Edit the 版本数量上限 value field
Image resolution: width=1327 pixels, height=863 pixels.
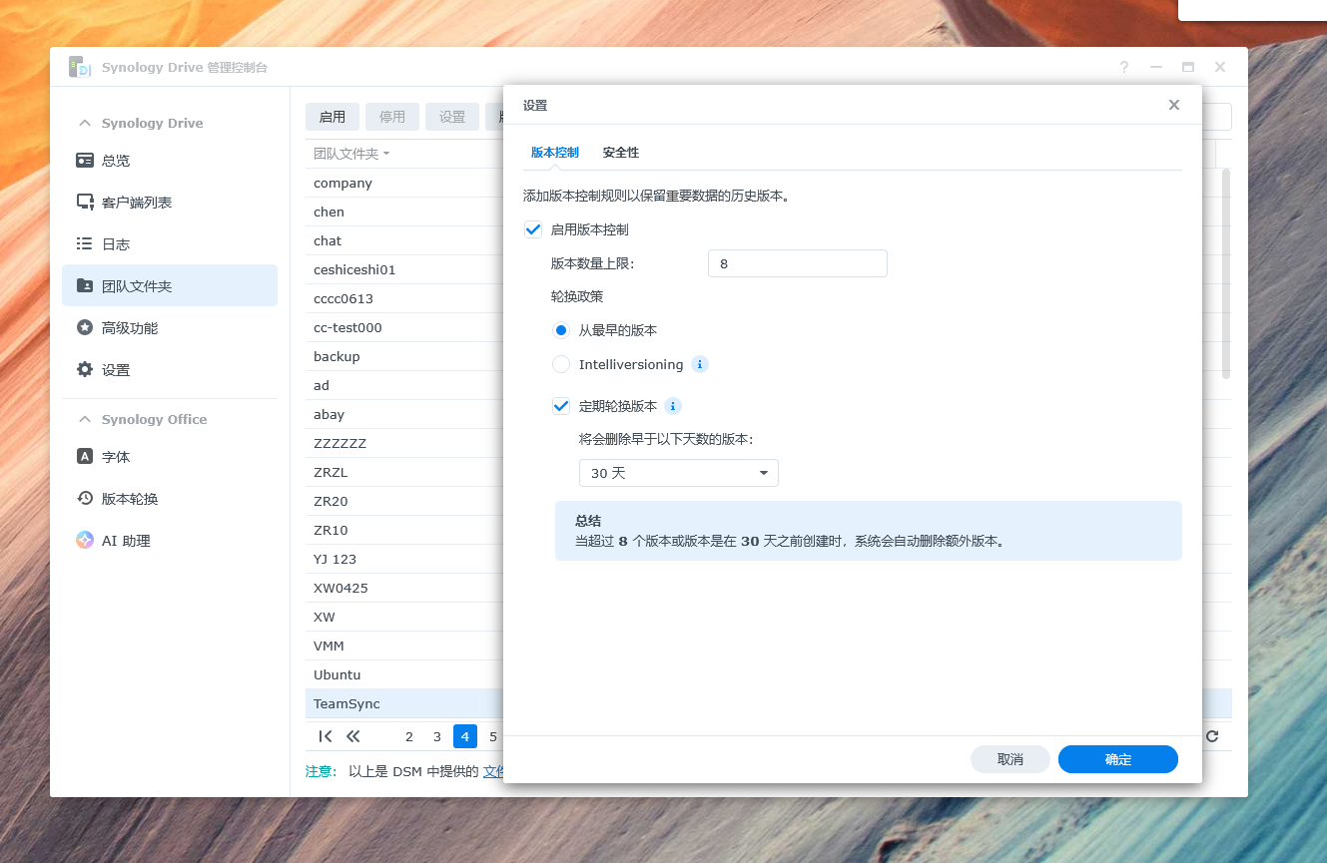tap(797, 263)
